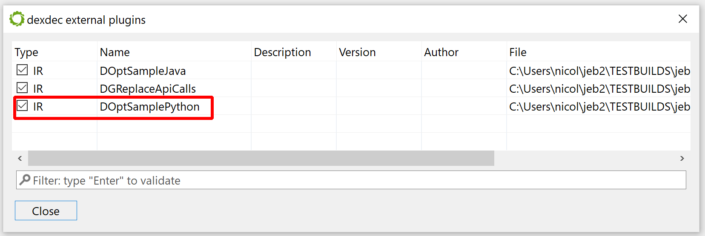Select the DGReplaceApiCalls row name

tap(148, 88)
